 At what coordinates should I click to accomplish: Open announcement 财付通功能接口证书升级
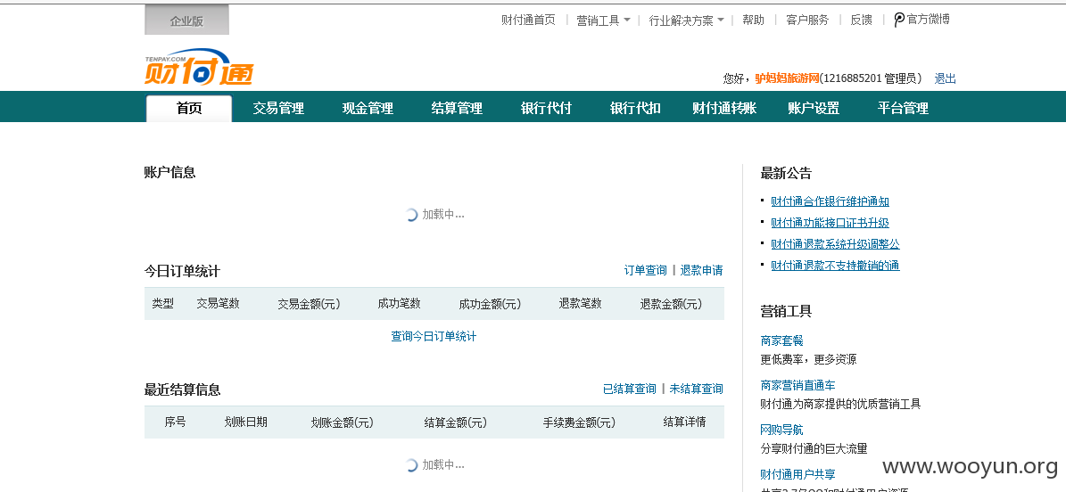830,223
